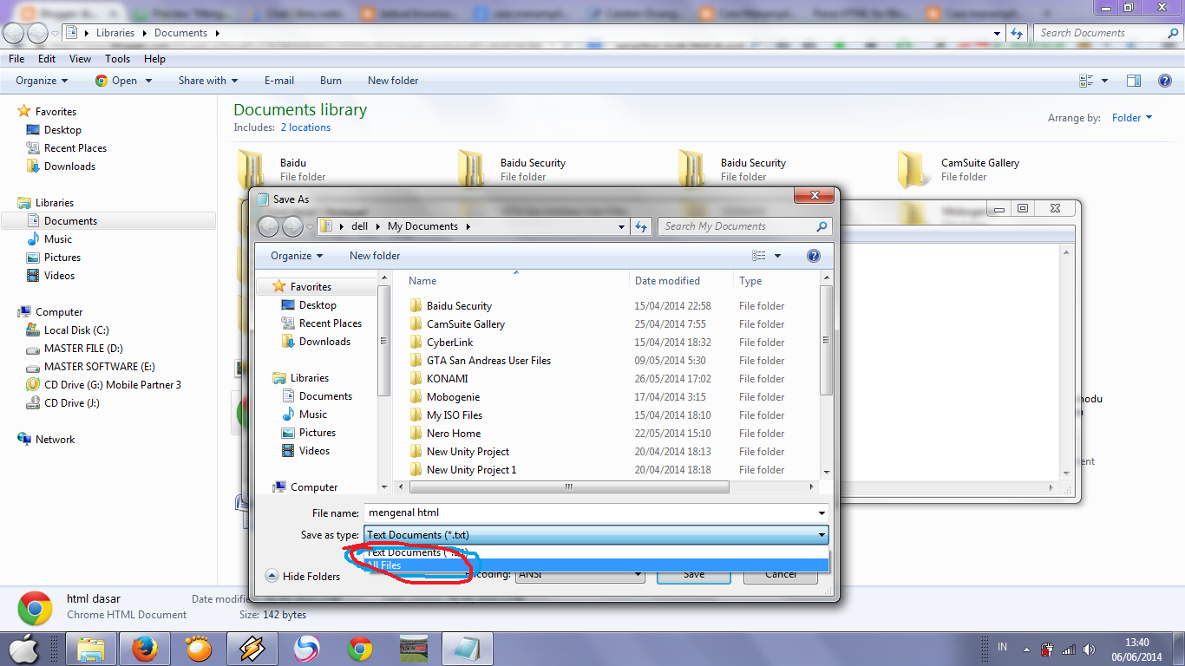This screenshot has height=666, width=1185.
Task: Open the Arrange by Folder dropdown
Action: coord(1132,117)
